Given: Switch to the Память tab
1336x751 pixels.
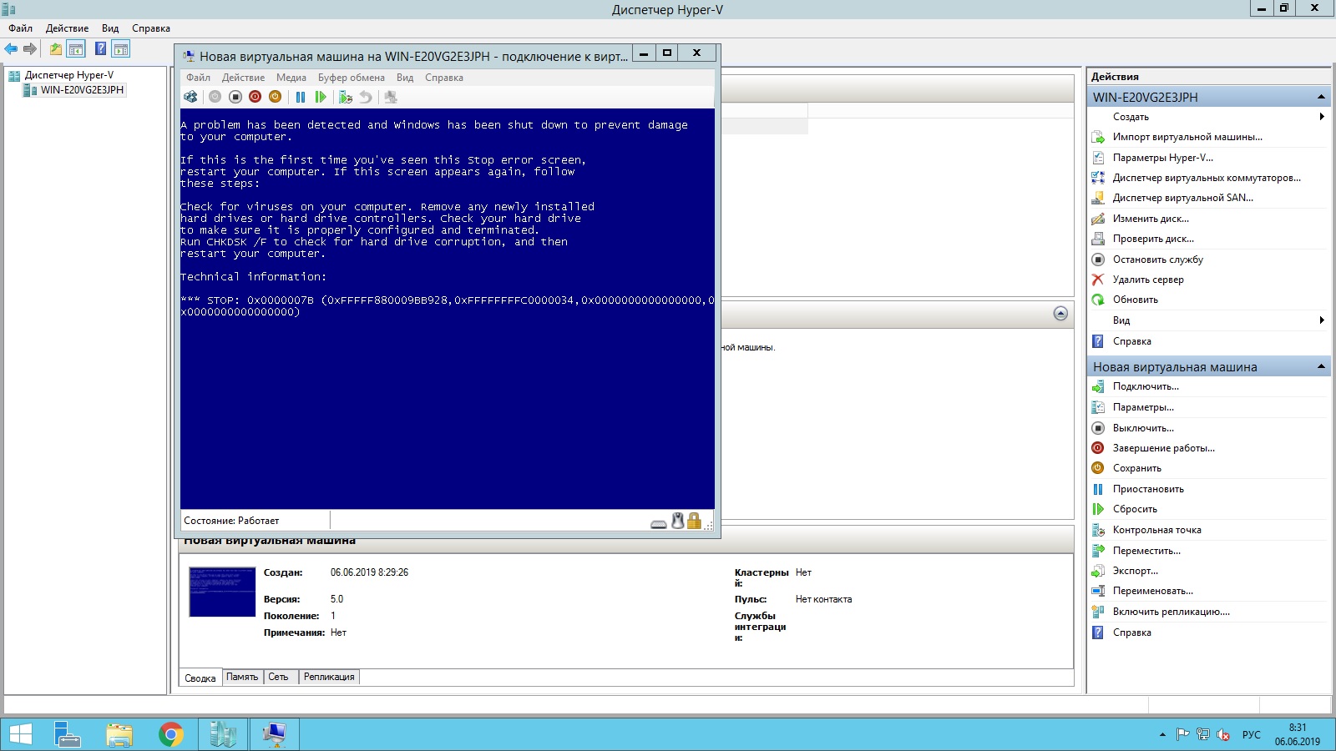Looking at the screenshot, I should click(x=242, y=677).
